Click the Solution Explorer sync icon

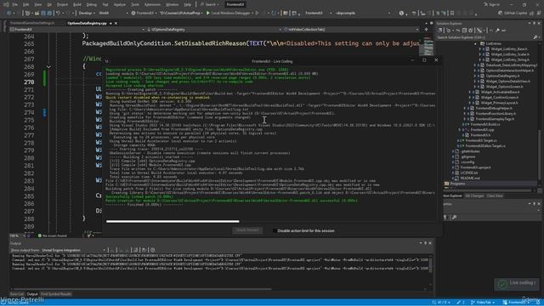[458, 31]
